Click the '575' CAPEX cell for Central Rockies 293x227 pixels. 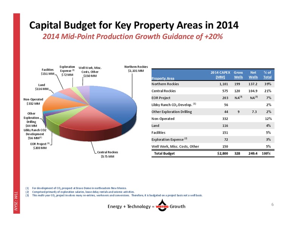(x=225, y=91)
